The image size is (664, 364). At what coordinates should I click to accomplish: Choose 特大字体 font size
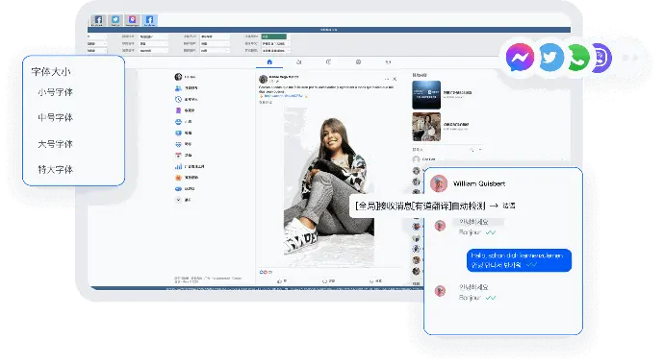(x=55, y=170)
